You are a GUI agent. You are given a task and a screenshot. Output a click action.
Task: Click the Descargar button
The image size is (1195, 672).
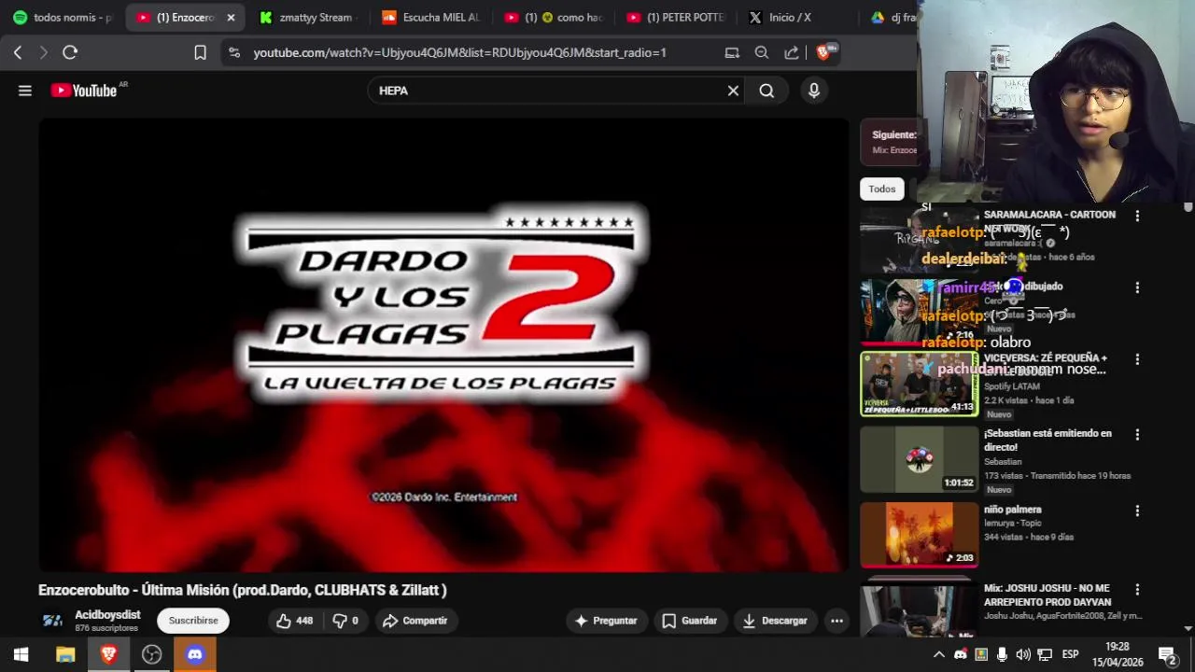click(x=775, y=621)
